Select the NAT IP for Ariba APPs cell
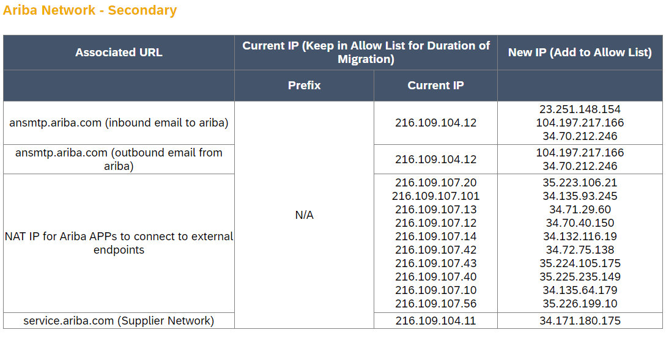 coord(119,243)
